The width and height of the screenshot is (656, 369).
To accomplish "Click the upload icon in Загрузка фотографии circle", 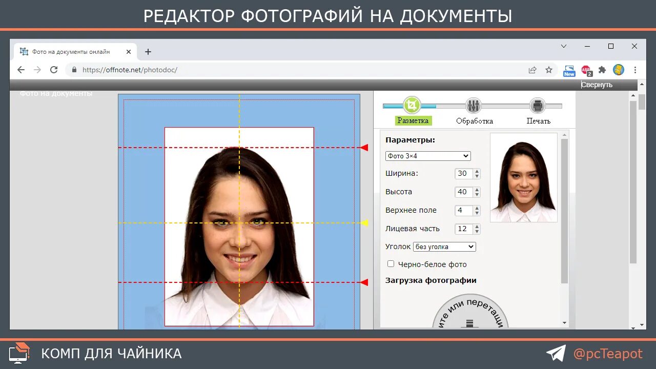I will (x=468, y=323).
